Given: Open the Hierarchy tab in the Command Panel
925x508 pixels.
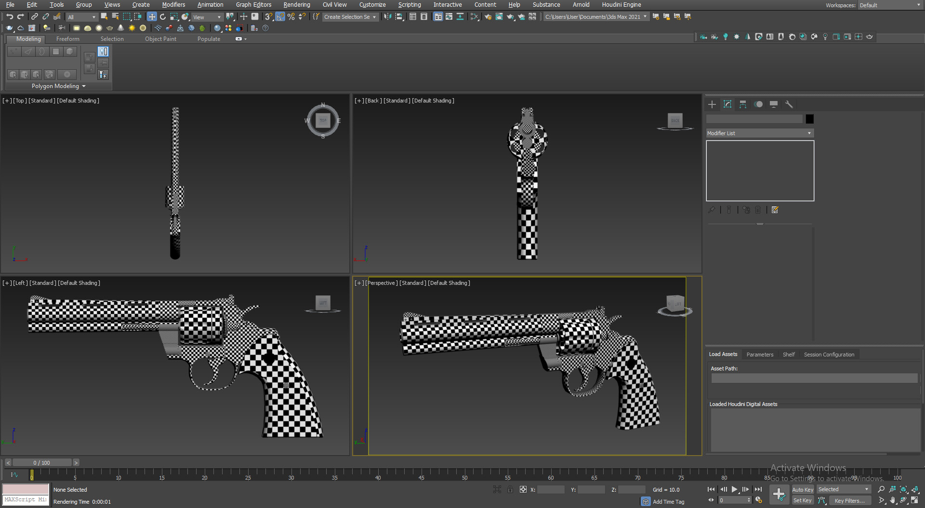Looking at the screenshot, I should point(743,104).
